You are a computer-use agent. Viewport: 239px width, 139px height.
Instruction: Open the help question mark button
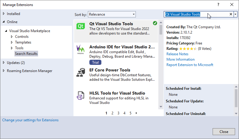(x=218, y=5)
